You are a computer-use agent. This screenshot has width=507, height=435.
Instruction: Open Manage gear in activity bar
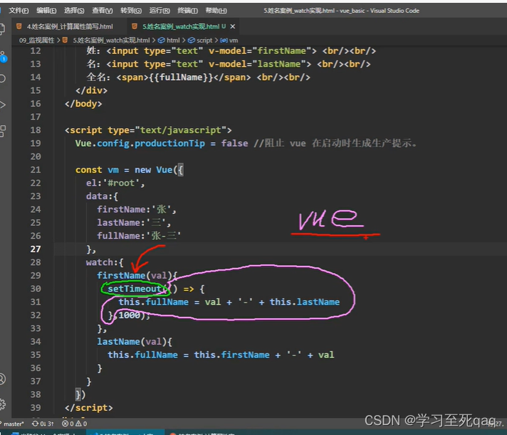(2, 404)
